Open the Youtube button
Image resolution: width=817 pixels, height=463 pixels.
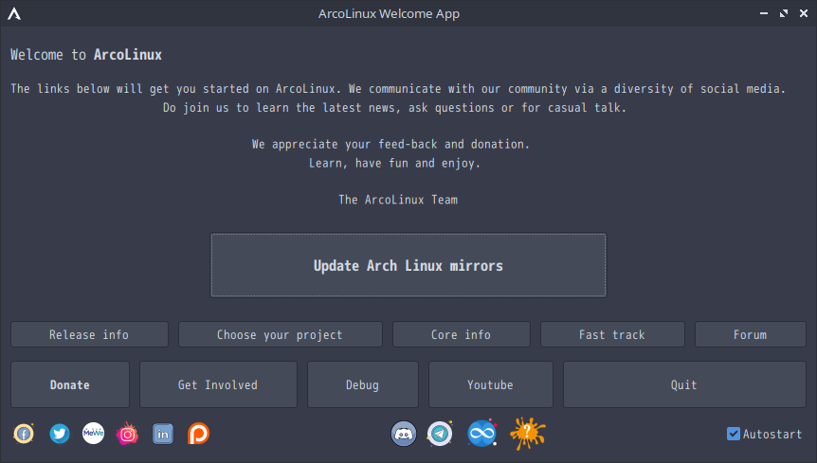[x=491, y=385]
